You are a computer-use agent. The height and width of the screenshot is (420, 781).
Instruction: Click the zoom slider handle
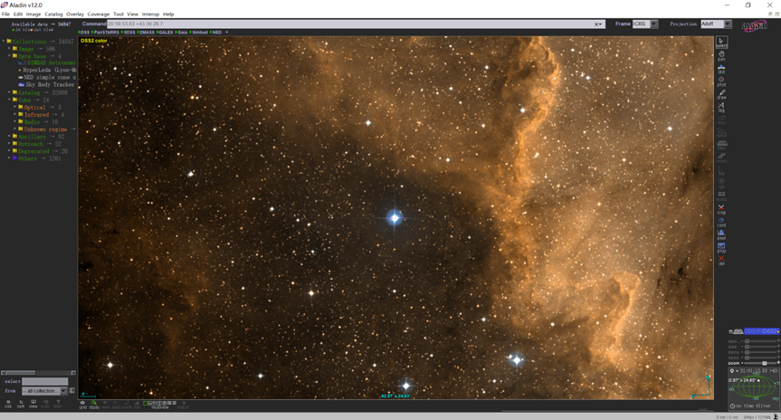pyautogui.click(x=765, y=363)
